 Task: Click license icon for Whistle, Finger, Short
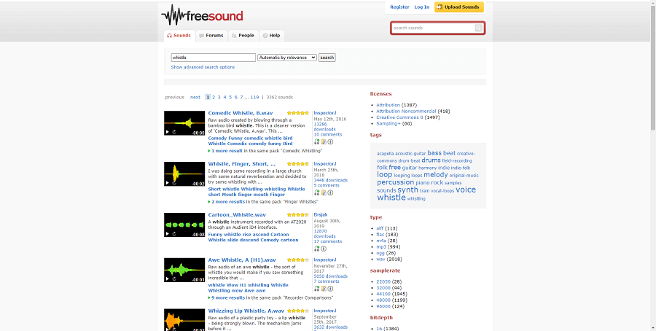pos(330,192)
